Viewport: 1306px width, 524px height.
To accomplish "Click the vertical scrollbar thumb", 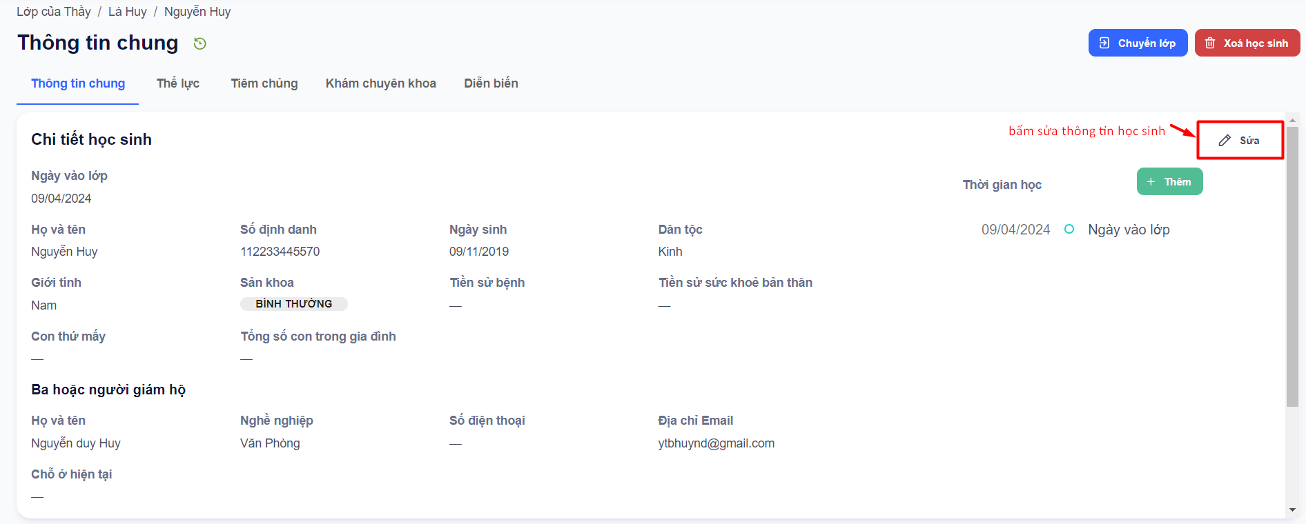I will 1292,267.
